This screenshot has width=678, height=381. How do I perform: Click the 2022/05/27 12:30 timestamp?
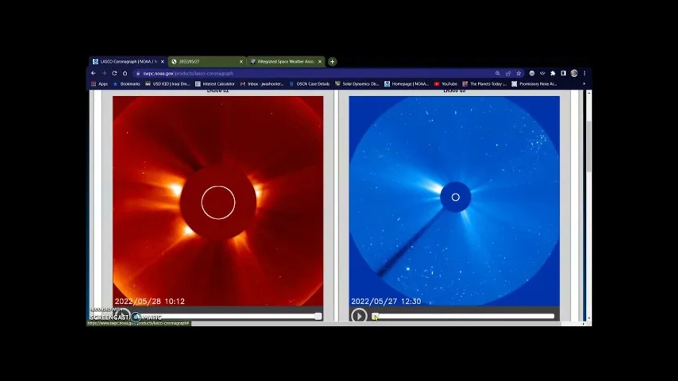386,301
